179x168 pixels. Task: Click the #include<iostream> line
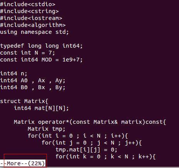coord(31,18)
